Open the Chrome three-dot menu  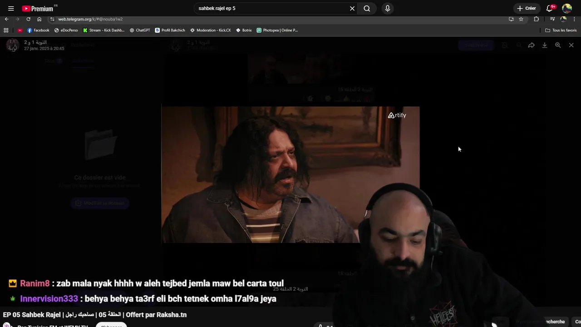(x=574, y=19)
